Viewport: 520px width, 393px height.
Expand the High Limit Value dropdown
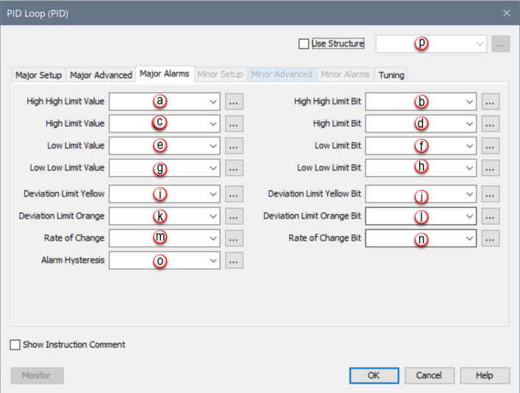point(213,124)
